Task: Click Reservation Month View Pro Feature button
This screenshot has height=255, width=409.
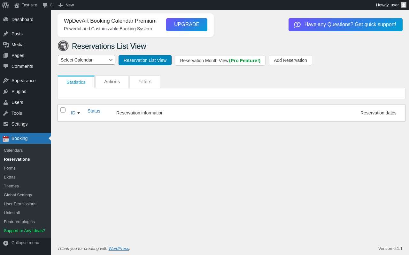Action: [220, 61]
